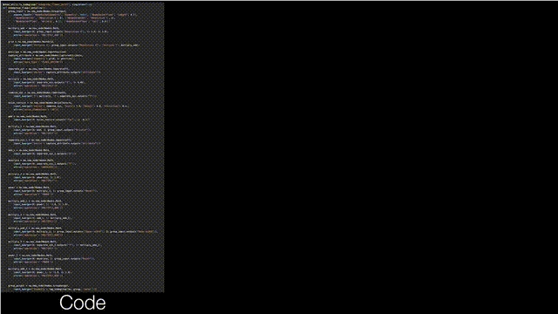Click the 'add_1 = nw.new_node' line
This screenshot has height=314, width=558.
click(29, 150)
